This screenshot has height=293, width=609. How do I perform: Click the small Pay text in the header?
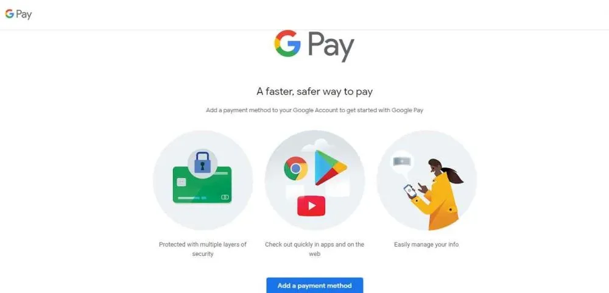24,15
